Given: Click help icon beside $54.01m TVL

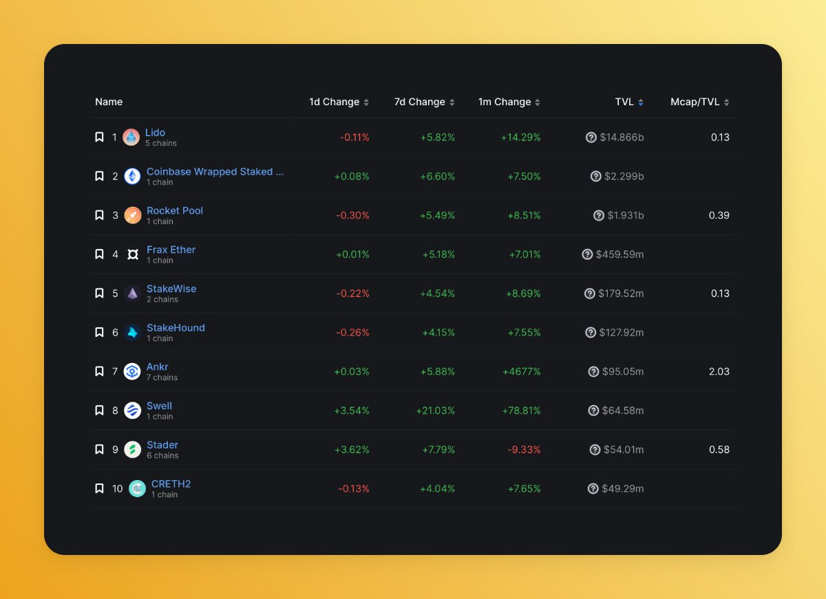Looking at the screenshot, I should [x=595, y=450].
